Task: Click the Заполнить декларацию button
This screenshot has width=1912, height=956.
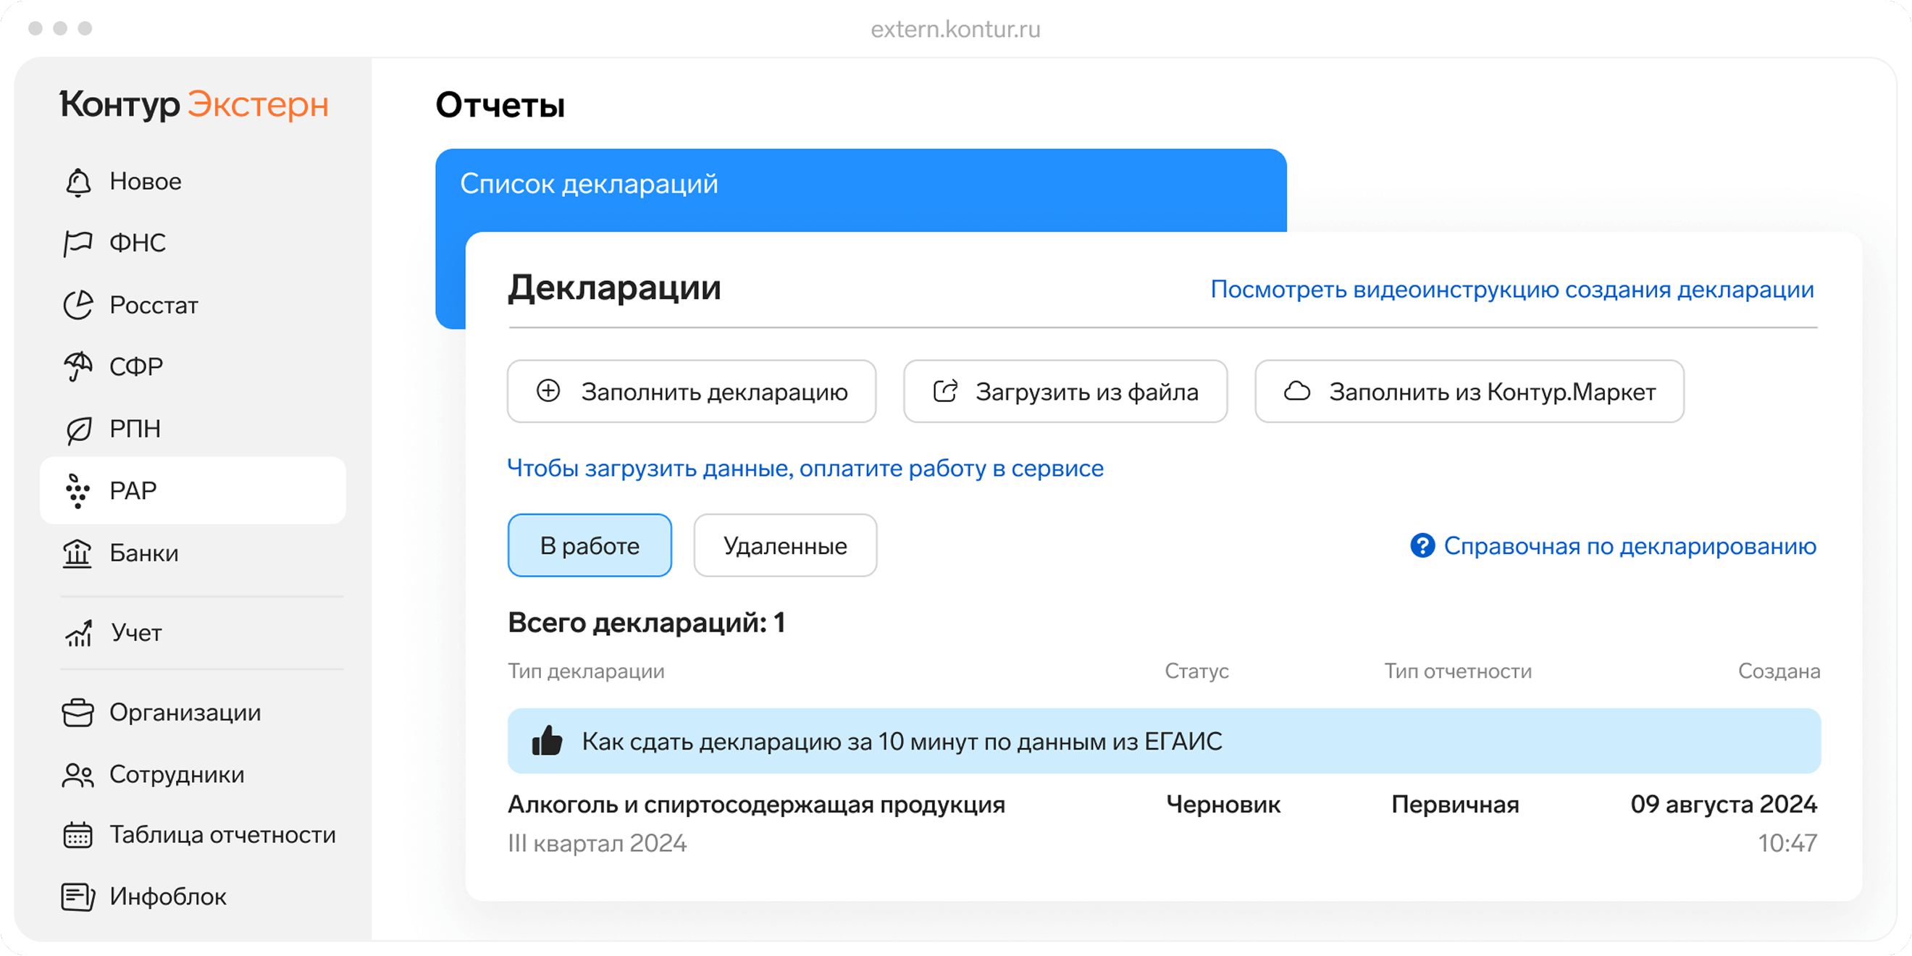Action: pyautogui.click(x=691, y=392)
